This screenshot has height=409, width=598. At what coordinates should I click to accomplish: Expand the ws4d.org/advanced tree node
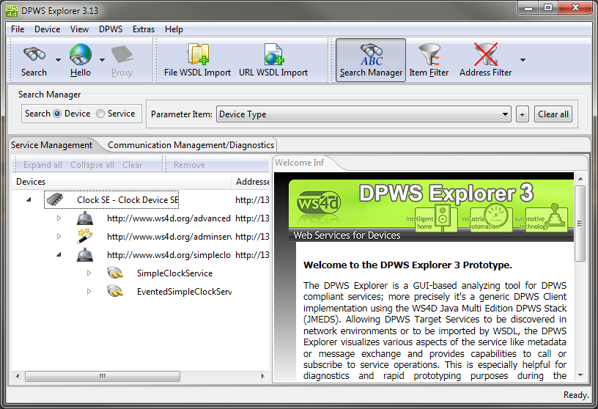(x=59, y=218)
